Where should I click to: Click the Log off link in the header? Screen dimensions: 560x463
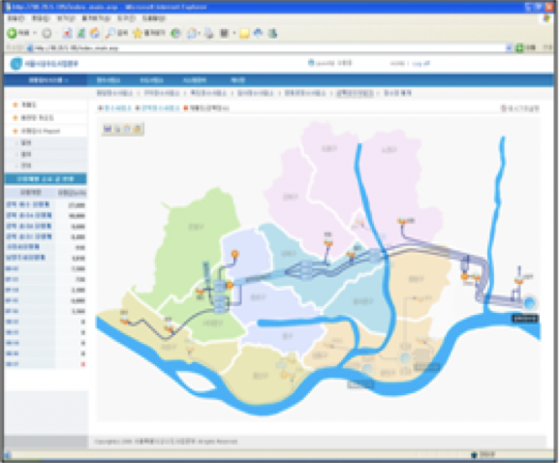420,64
